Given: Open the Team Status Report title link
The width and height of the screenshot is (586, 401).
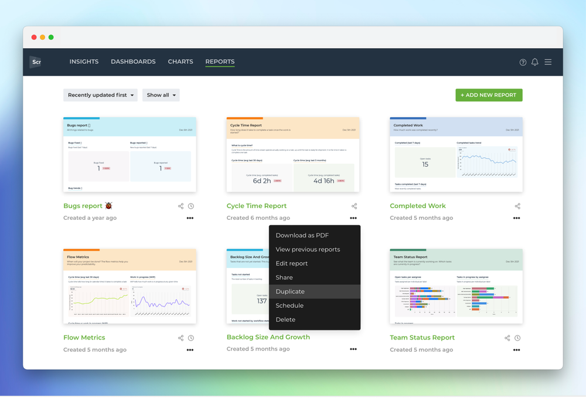Looking at the screenshot, I should pyautogui.click(x=423, y=338).
